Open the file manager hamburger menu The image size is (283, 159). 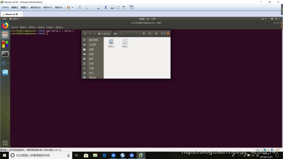(x=156, y=33)
